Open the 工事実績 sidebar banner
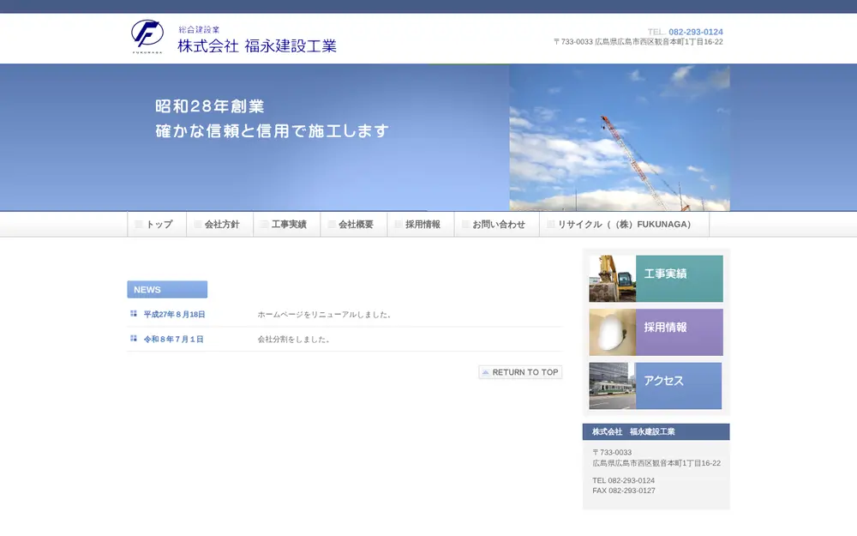The image size is (857, 536). pyautogui.click(x=656, y=279)
